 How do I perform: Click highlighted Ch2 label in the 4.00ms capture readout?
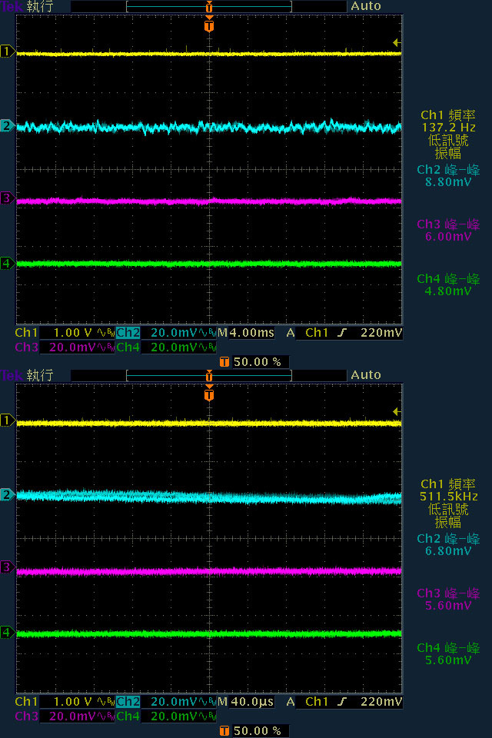click(128, 333)
